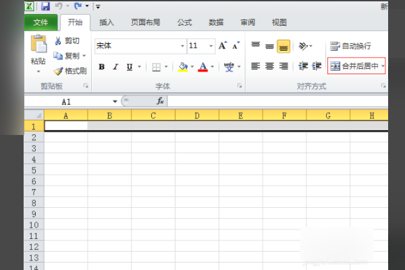
Task: Decrease indent
Action: pos(303,66)
